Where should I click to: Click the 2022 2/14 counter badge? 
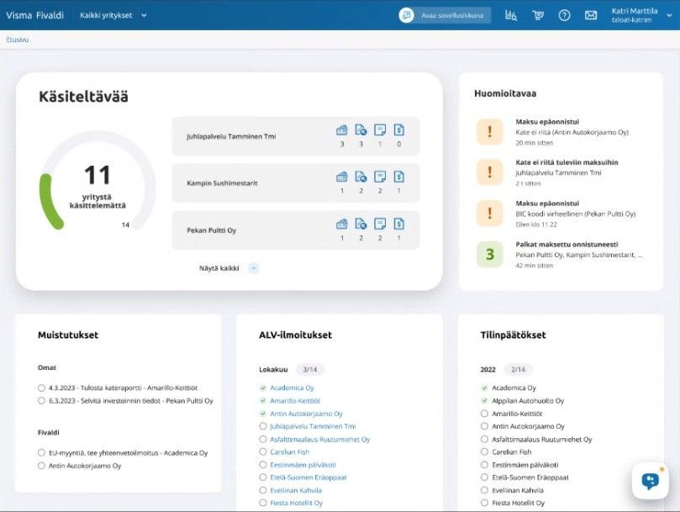point(519,370)
